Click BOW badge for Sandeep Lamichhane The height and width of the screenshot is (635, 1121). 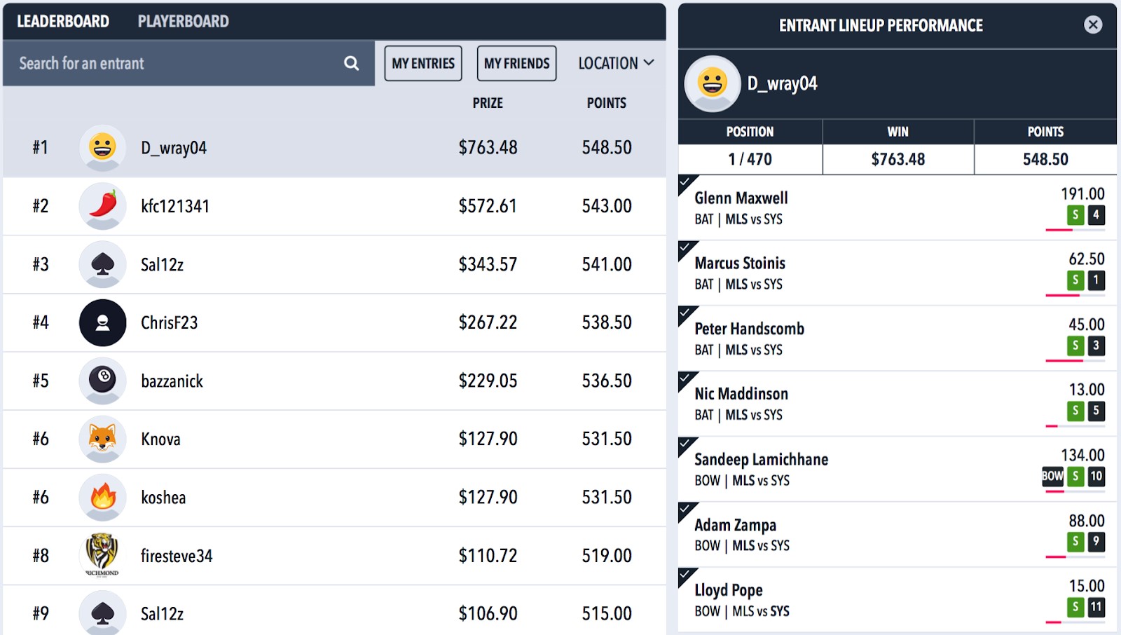click(1052, 476)
